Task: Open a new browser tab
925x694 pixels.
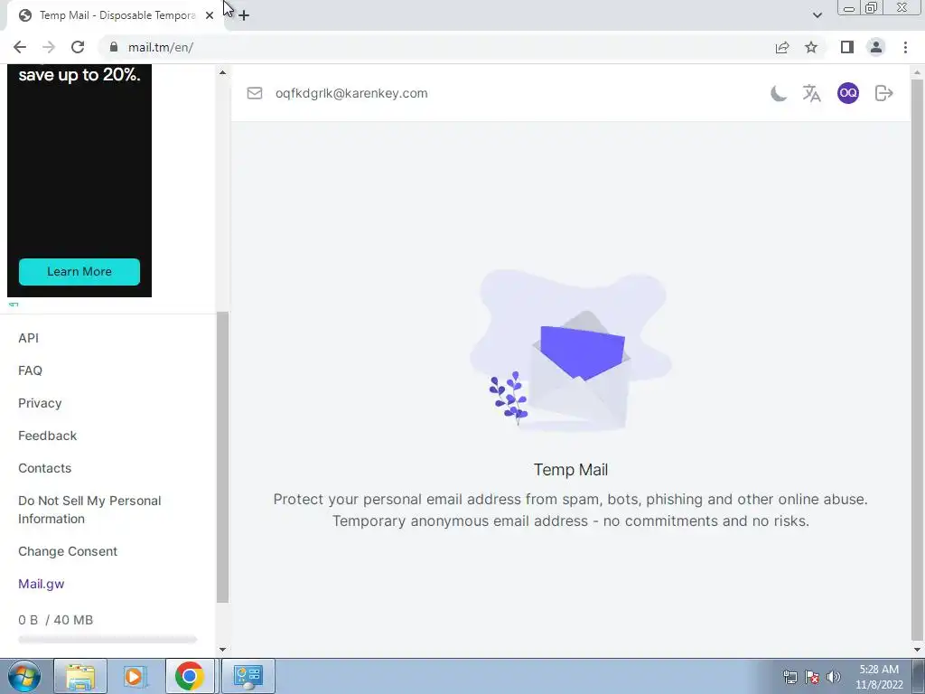Action: [244, 15]
